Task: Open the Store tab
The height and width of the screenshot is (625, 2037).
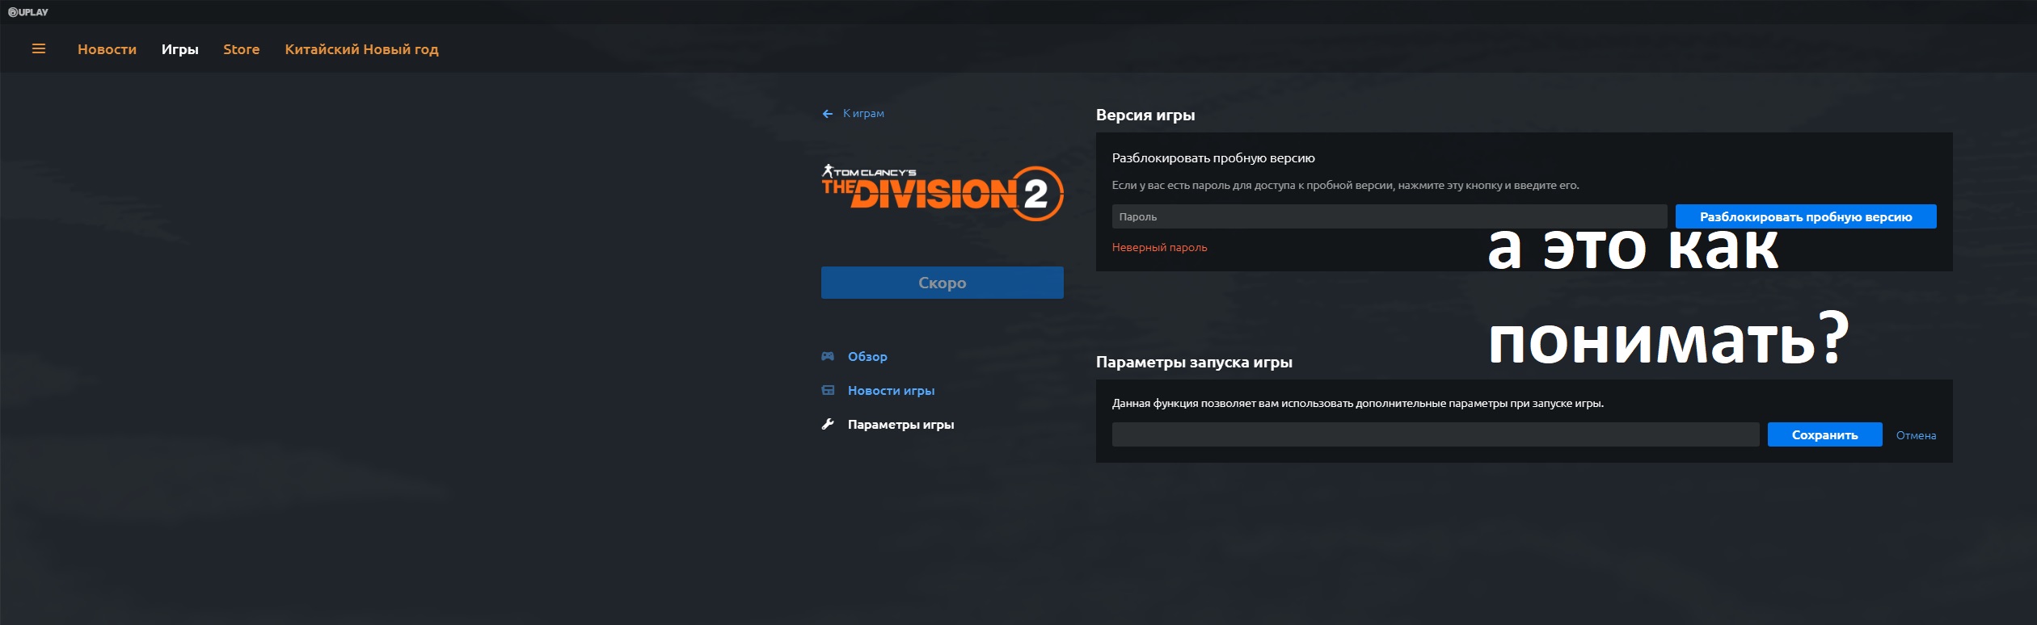Action: click(x=241, y=49)
